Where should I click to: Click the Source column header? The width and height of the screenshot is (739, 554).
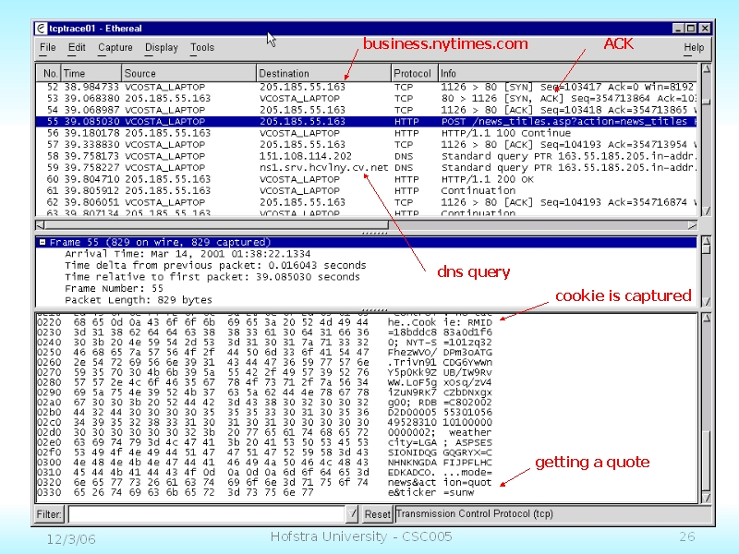tap(188, 73)
